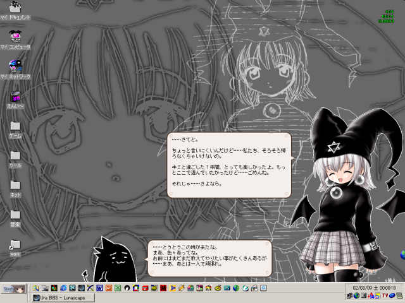
Task: Click the green tank quick launch icon
Action: click(154, 288)
